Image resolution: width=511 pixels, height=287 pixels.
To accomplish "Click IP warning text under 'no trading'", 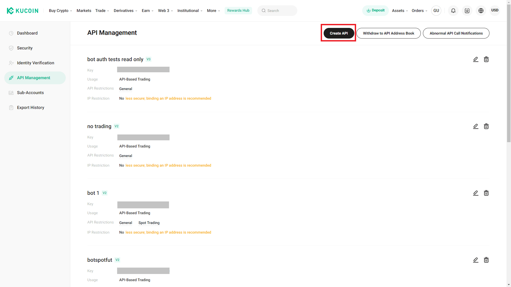I will coord(168,165).
